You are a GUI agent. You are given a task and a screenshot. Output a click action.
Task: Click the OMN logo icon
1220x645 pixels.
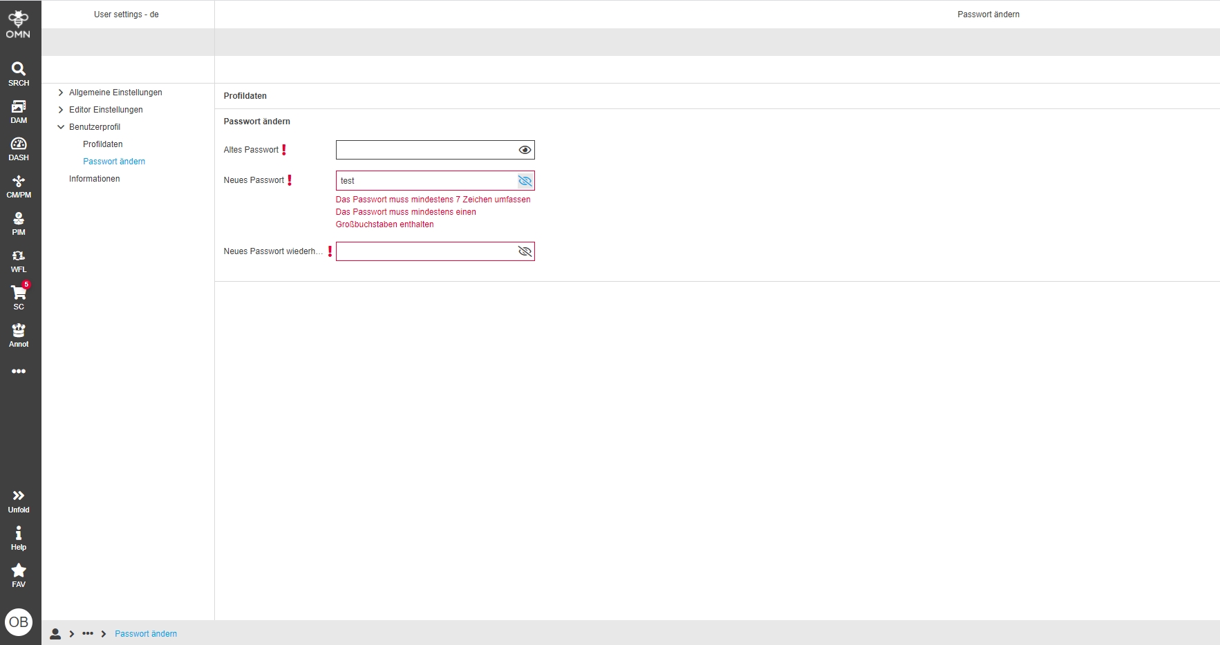pyautogui.click(x=18, y=24)
